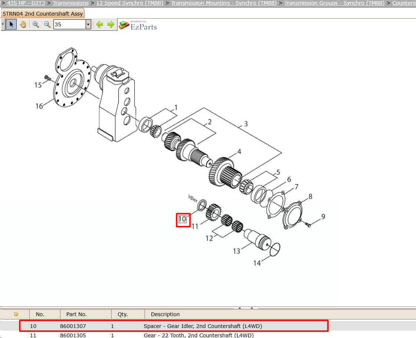Open the 435 HP - D2T3 breadcrumb
The width and height of the screenshot is (416, 338).
tap(26, 3)
